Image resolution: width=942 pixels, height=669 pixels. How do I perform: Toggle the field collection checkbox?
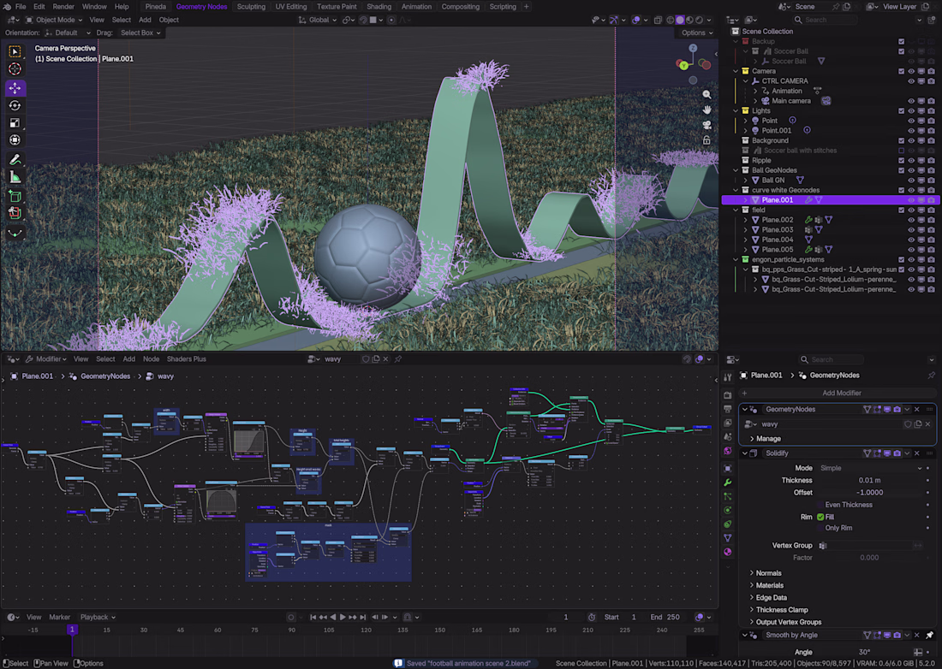[901, 210]
